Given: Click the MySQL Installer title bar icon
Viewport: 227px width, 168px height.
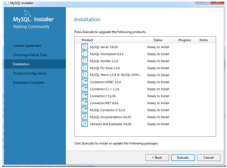Looking at the screenshot, I should coord(6,3).
